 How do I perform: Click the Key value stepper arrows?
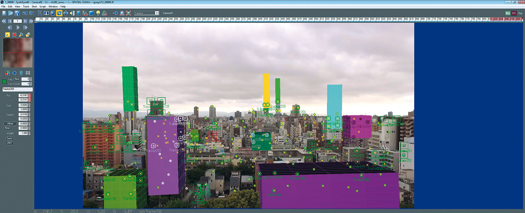coord(31,79)
